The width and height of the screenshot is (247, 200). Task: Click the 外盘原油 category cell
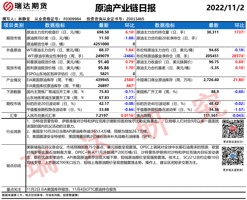point(14,50)
